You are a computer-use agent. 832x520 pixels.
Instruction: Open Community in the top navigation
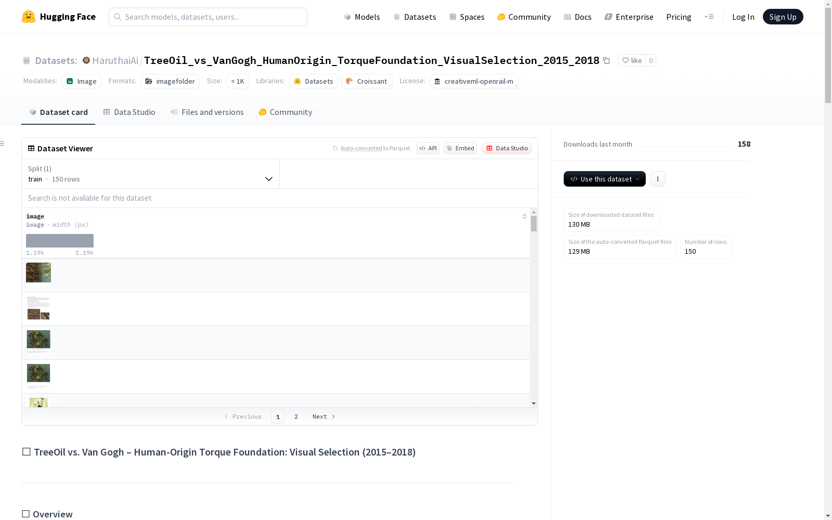click(524, 17)
